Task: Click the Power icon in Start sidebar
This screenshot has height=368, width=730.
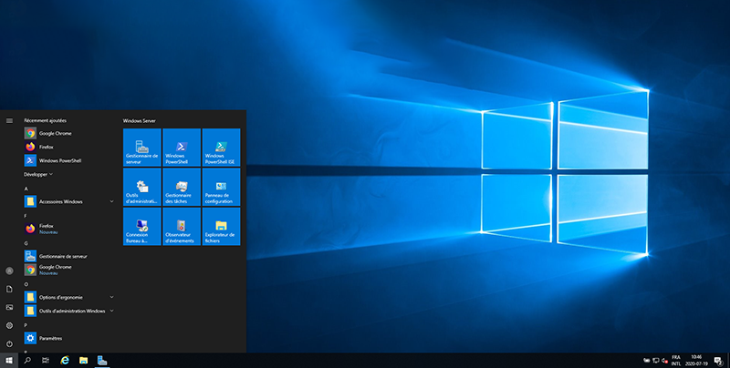Action: [x=9, y=343]
